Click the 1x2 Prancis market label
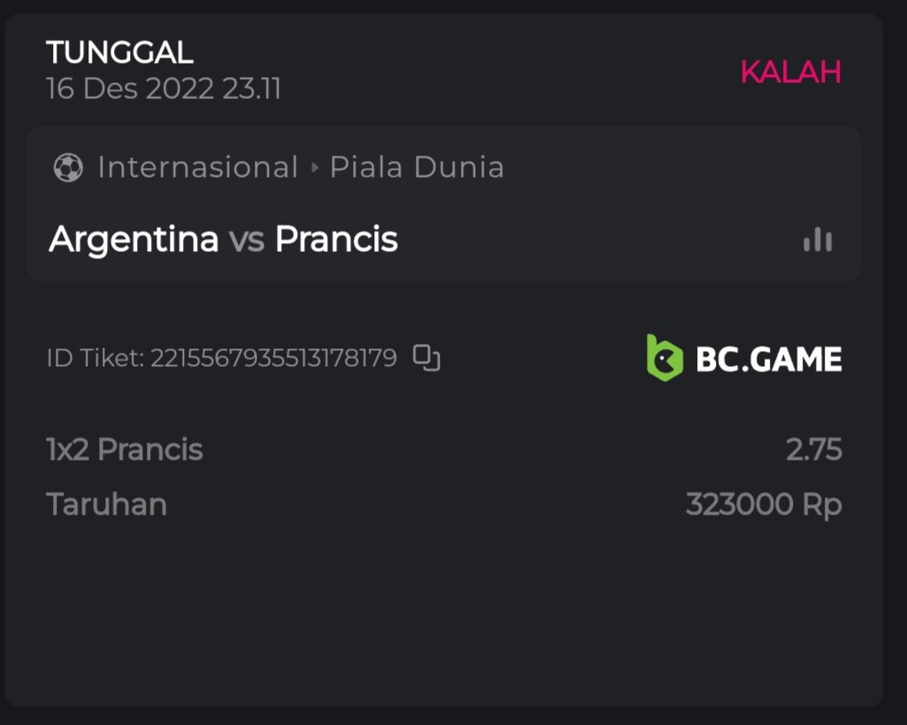 tap(125, 450)
